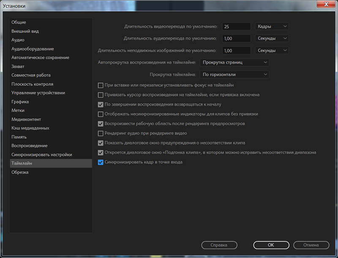Uncheck the Подгонка клипа dialog option
This screenshot has width=338, height=258.
pyautogui.click(x=101, y=153)
